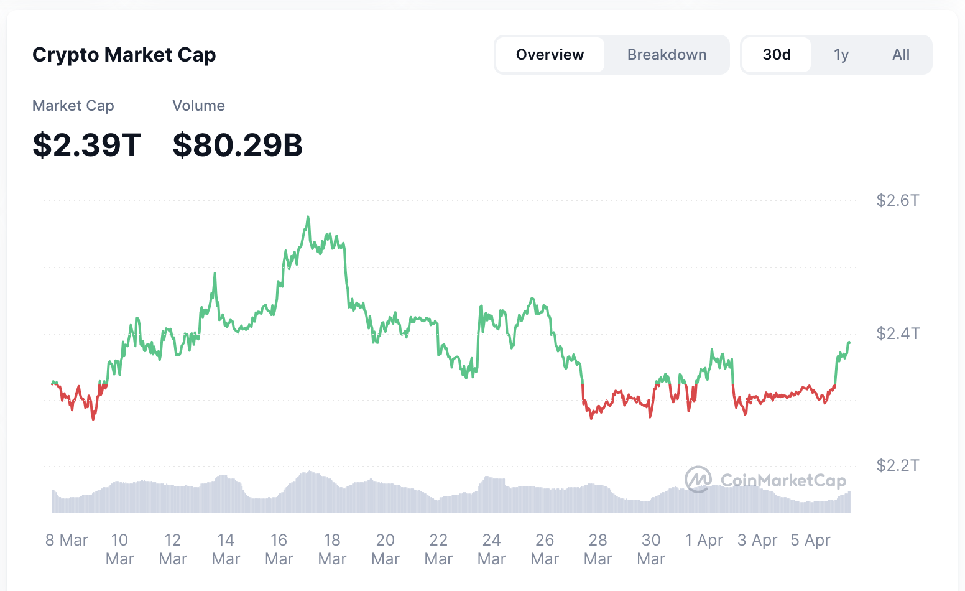Switch to the Breakdown tab
Screen dimensions: 965x591
pos(667,54)
